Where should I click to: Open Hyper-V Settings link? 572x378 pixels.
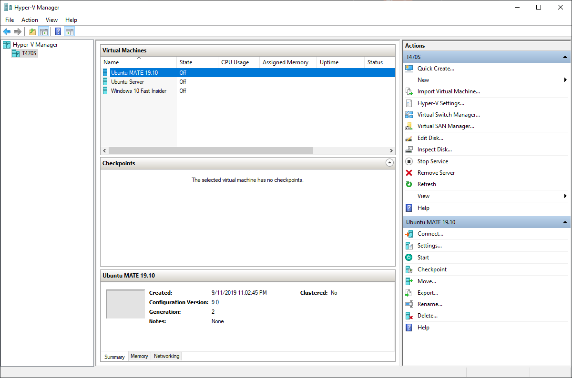point(441,103)
